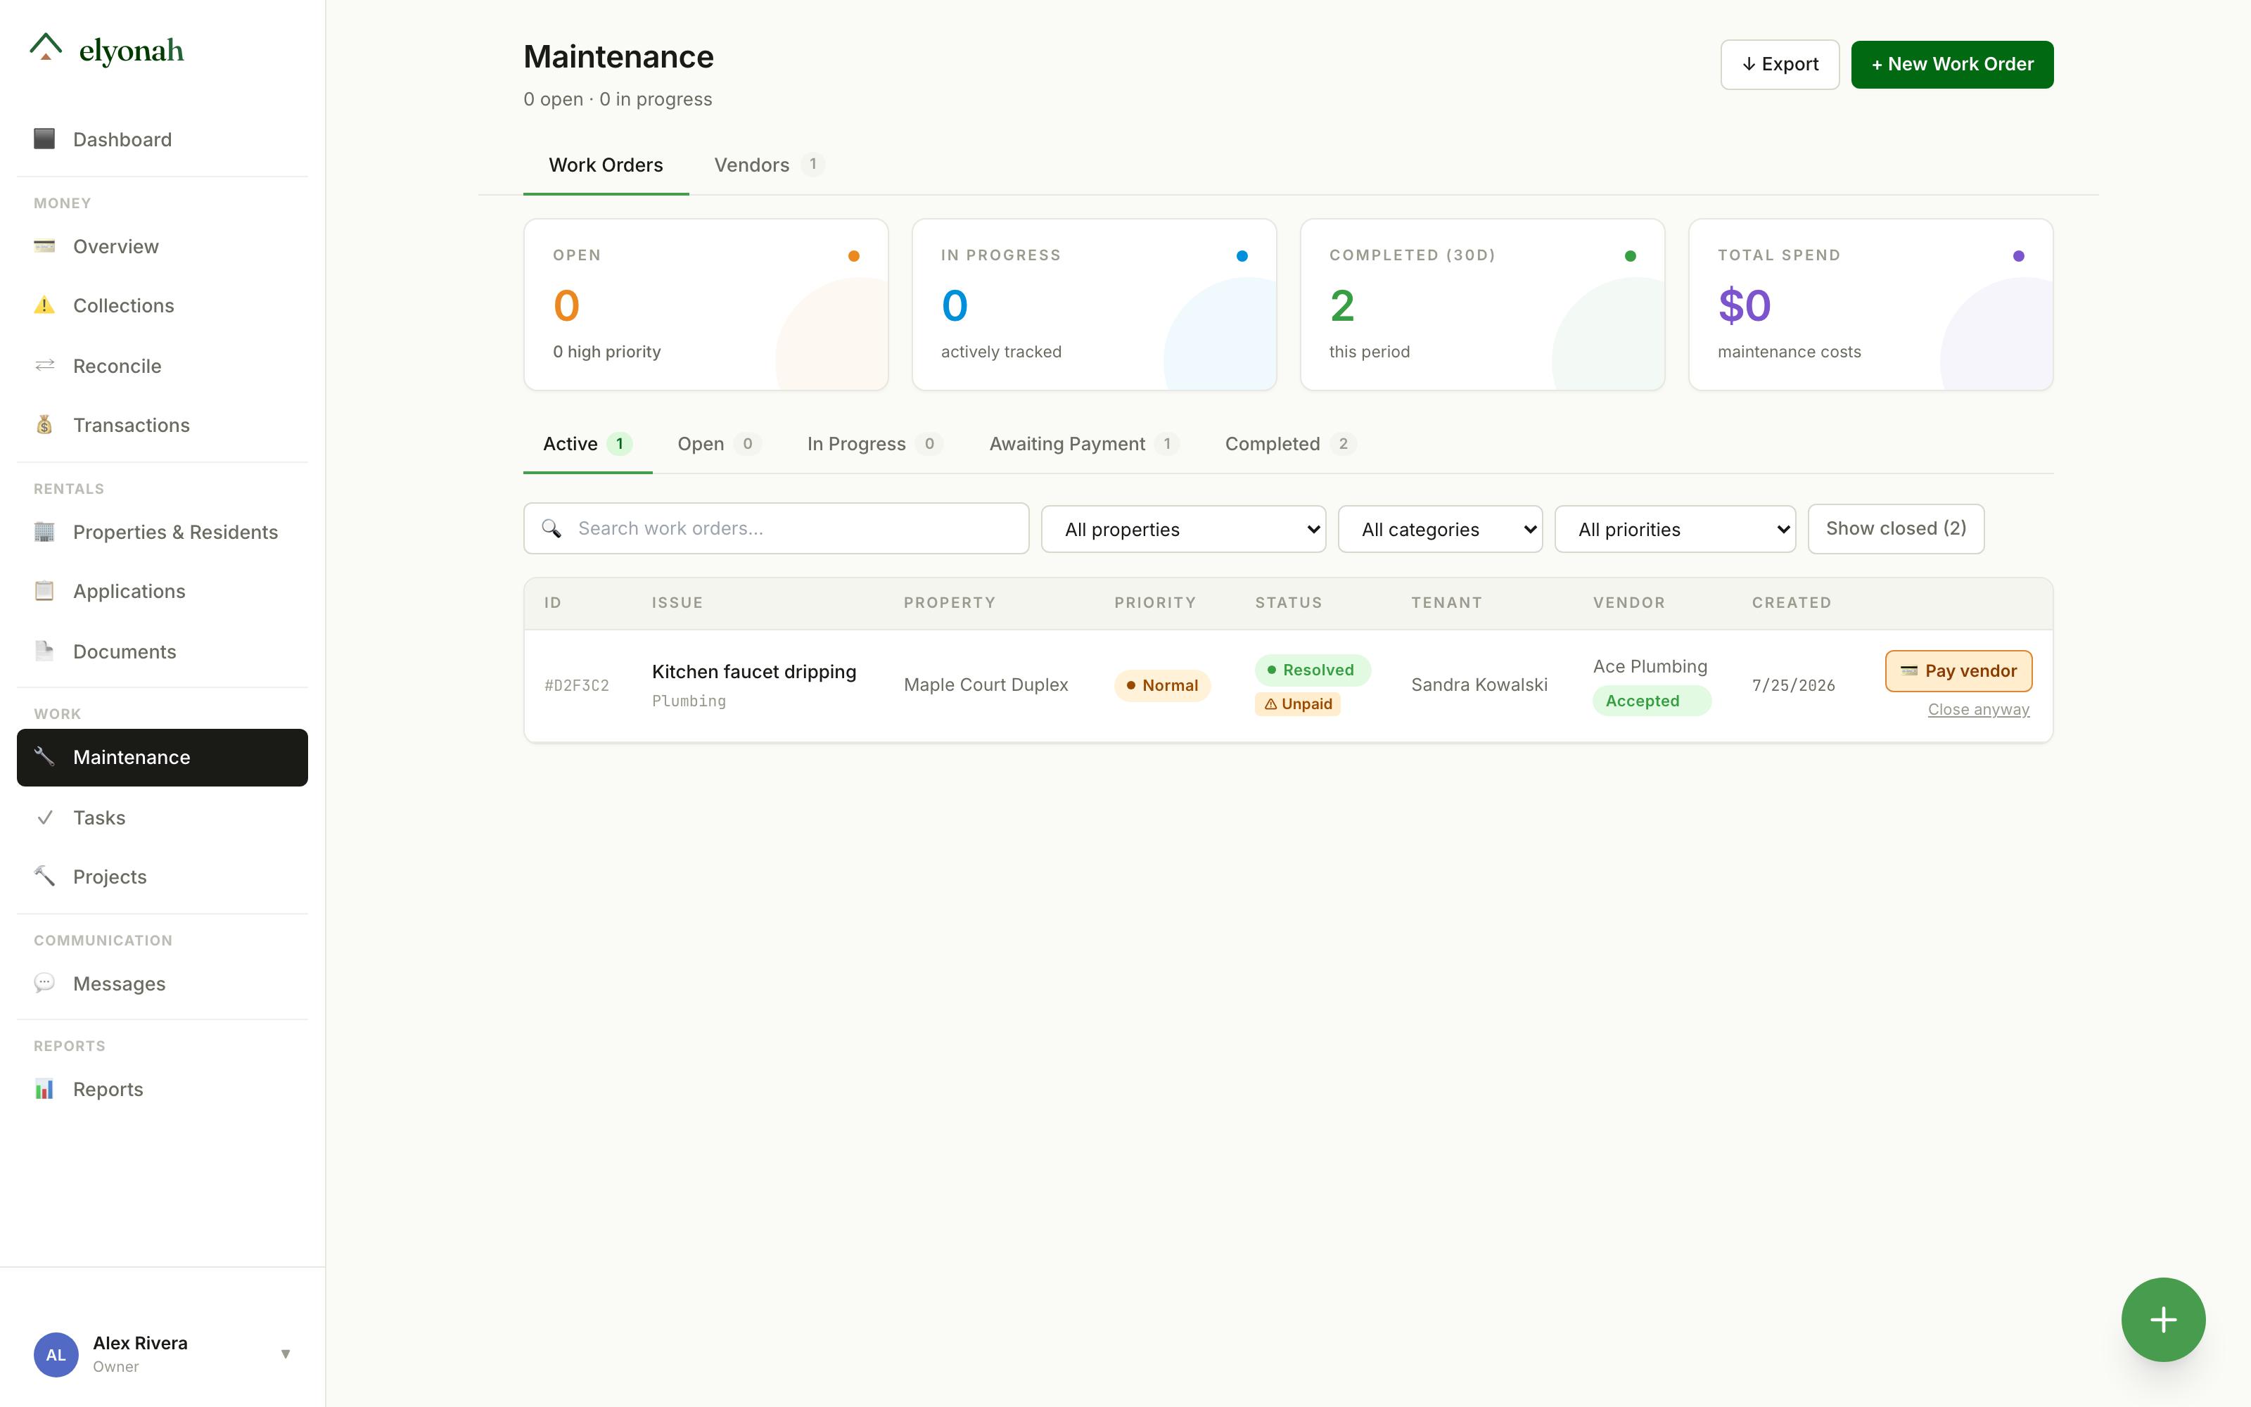Switch to the Awaiting Payment filter tab
Viewport: 2251px width, 1407px height.
pos(1085,444)
